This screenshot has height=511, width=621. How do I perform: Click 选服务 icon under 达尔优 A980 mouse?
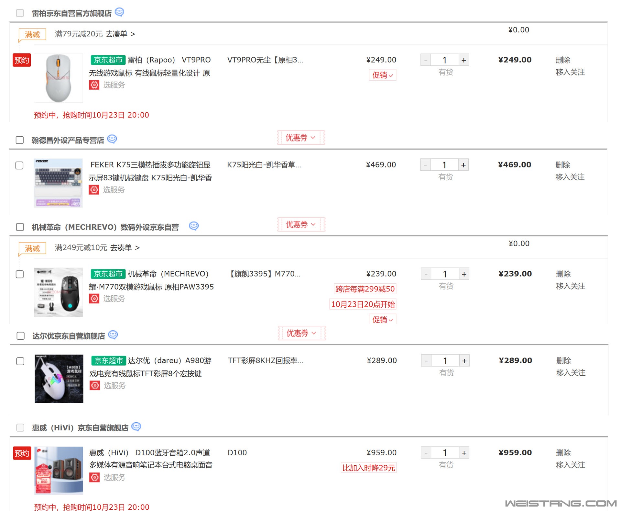[94, 385]
